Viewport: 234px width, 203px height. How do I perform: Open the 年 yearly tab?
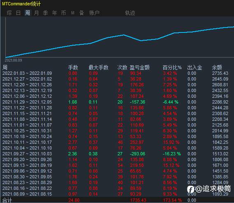54,13
